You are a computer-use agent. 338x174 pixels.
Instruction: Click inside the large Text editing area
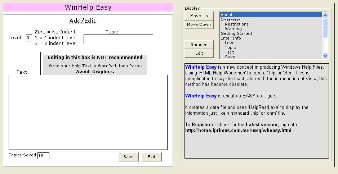pos(88,112)
